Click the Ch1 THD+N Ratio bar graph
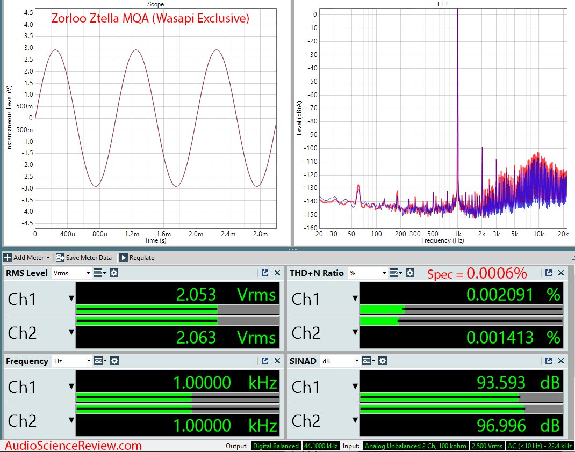Viewport: 575px width, 452px height. pyautogui.click(x=461, y=310)
